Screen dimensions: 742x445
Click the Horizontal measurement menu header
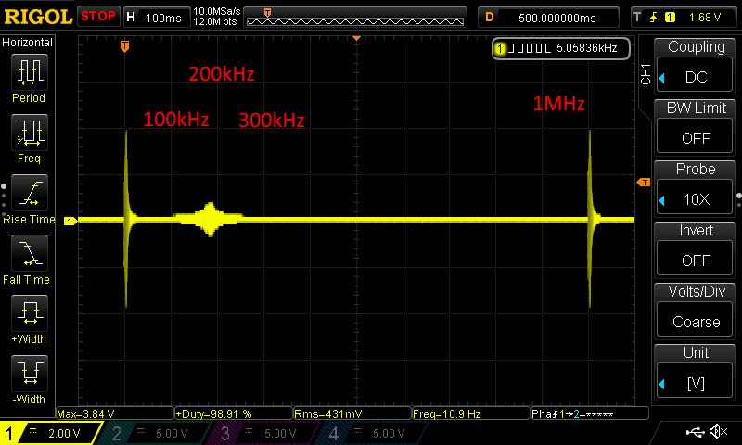(x=27, y=43)
